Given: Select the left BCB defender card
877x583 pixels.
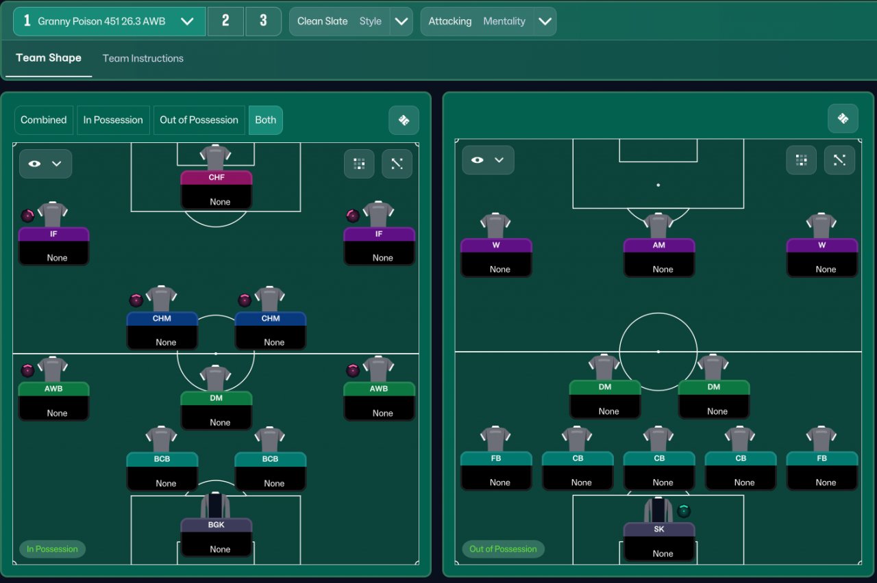Looking at the screenshot, I should 162,471.
